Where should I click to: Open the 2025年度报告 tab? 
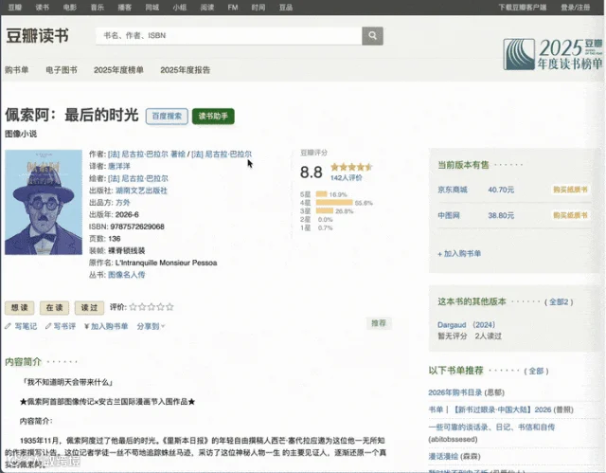click(x=186, y=70)
